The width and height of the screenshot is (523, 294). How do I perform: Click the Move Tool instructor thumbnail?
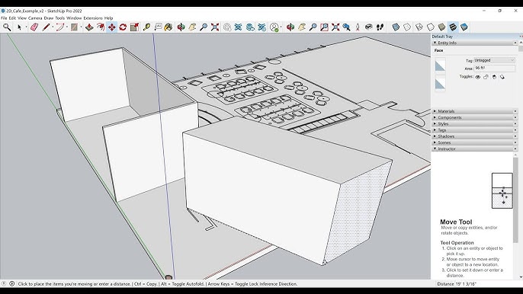[502, 190]
